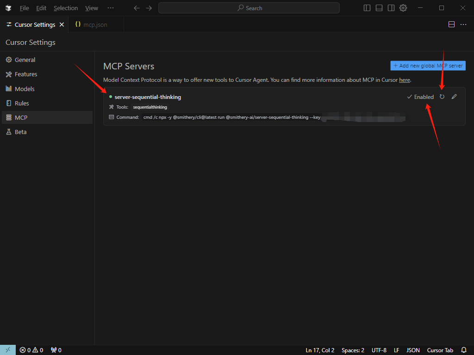474x355 pixels.
Task: Go back with the left arrow
Action: [137, 8]
